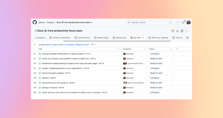This screenshot has width=223, height=118.
Task: Switch to Good for onboarders tab
Action: coord(60,38)
